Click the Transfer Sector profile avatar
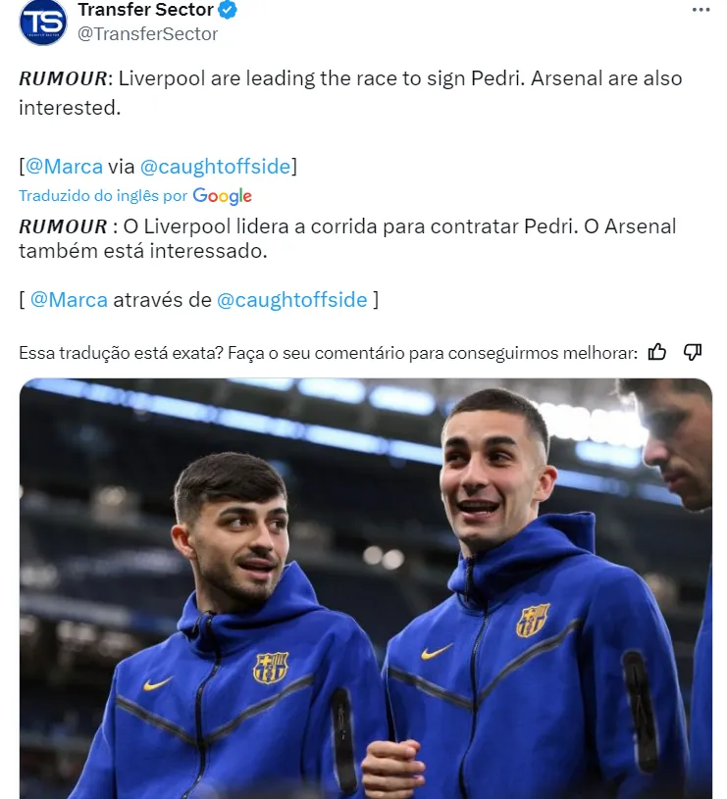This screenshot has height=799, width=727. click(x=43, y=23)
